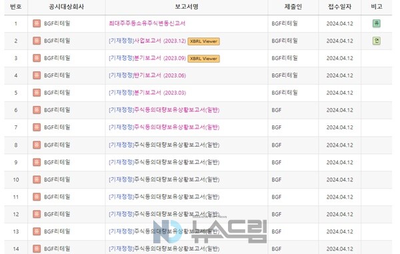
Task: Click submitter BGF리테일 in row 3
Action: click(x=285, y=58)
